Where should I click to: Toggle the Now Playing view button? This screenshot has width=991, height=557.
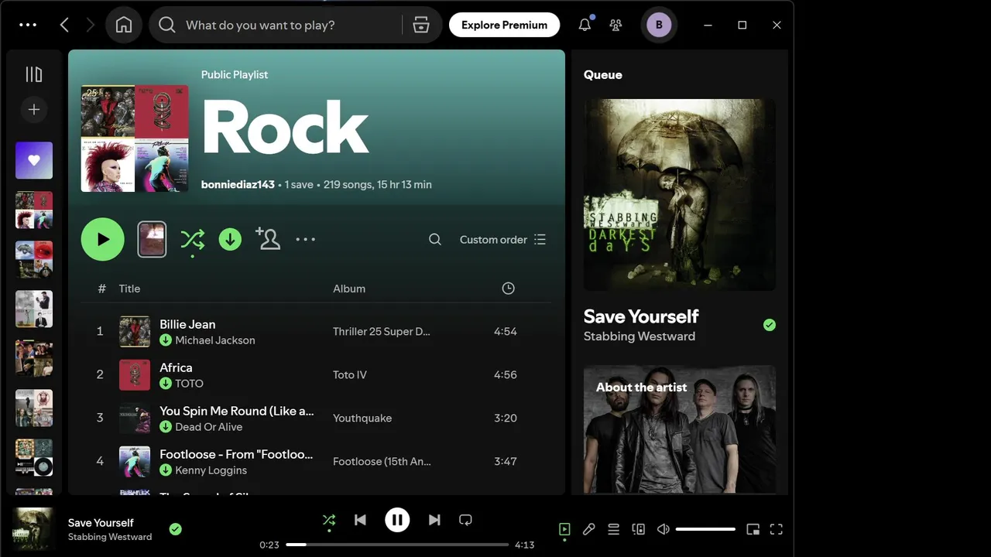point(564,529)
